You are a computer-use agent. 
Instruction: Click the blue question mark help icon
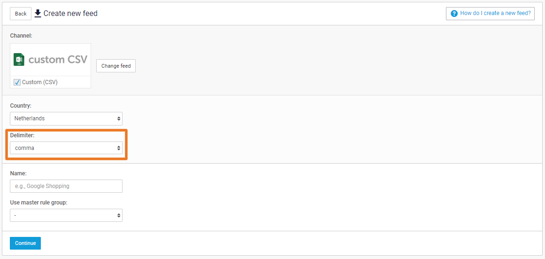point(453,14)
